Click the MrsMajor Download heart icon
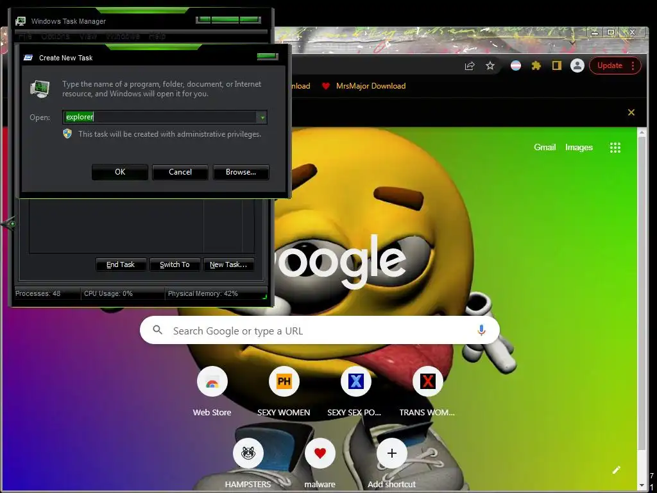 (x=325, y=86)
